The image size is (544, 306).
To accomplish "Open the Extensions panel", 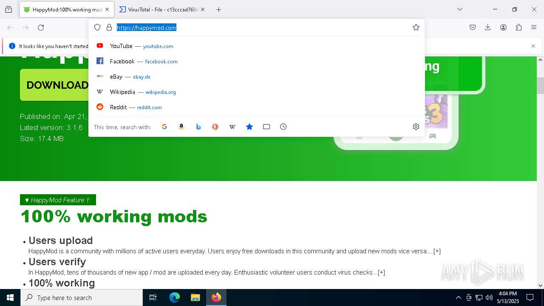I will click(x=518, y=27).
